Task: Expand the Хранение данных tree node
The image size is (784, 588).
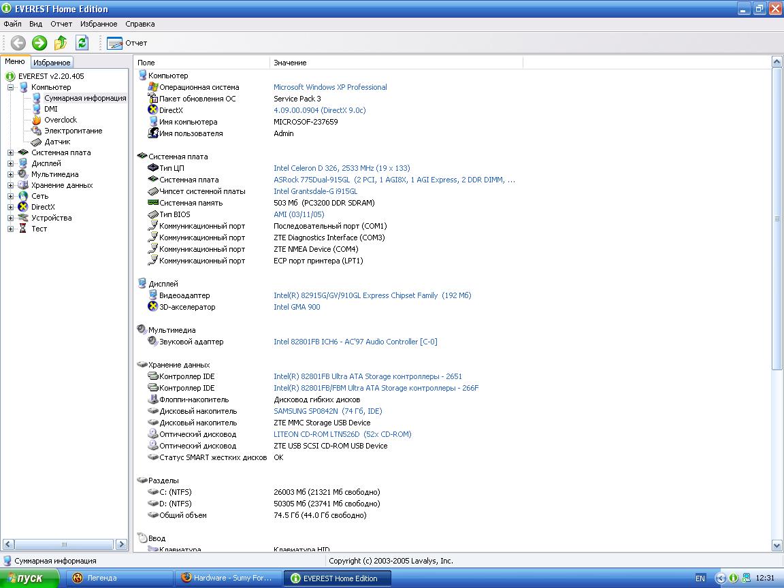Action: point(11,185)
